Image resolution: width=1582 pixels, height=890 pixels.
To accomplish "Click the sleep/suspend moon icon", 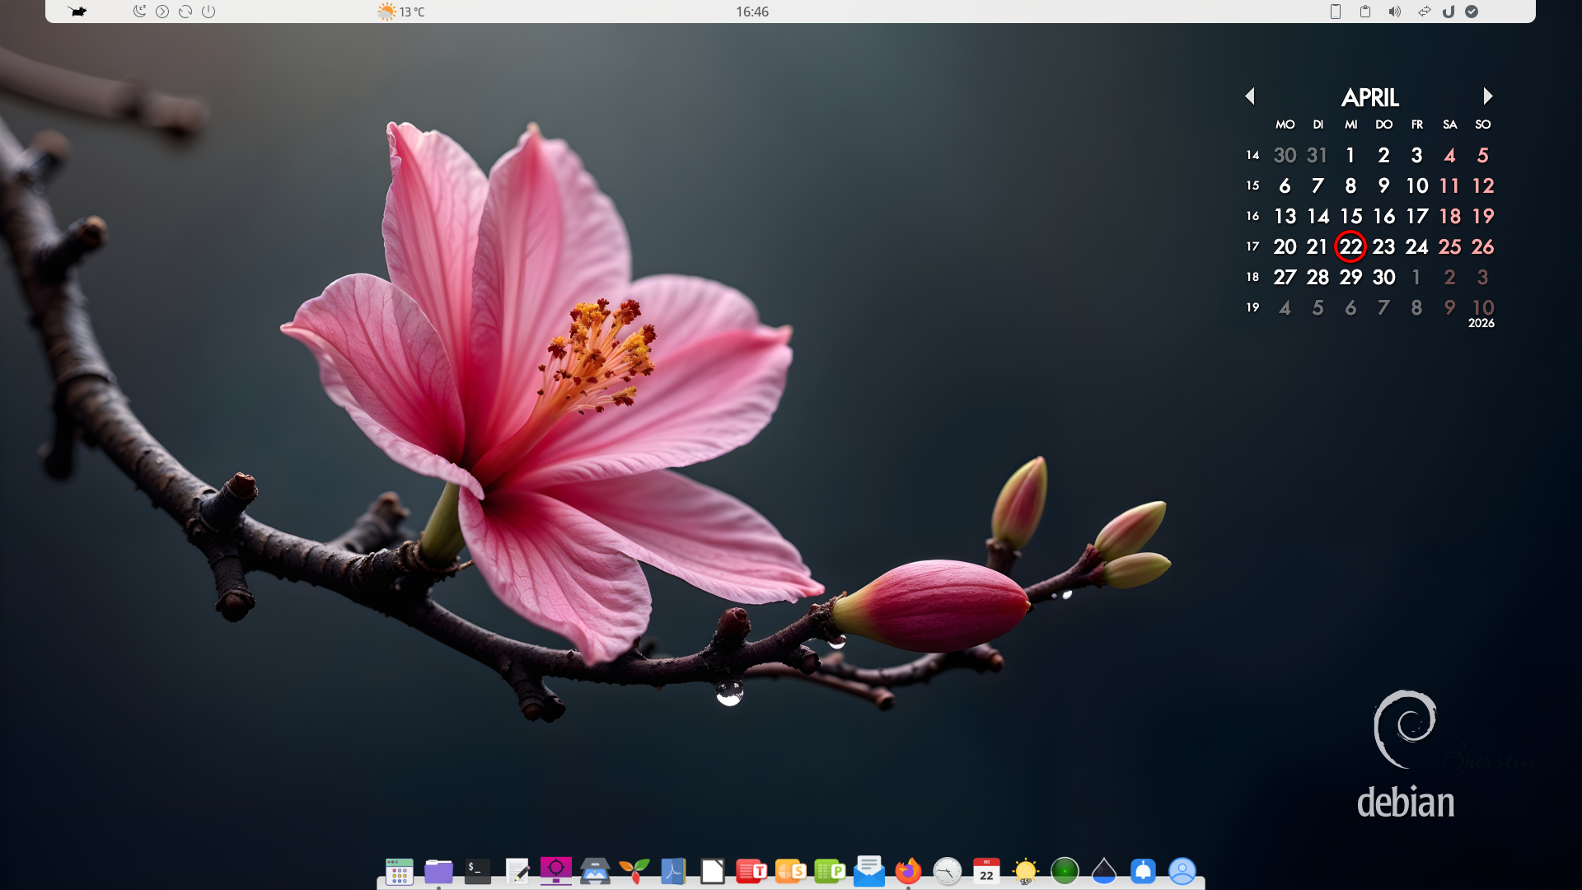I will [139, 12].
